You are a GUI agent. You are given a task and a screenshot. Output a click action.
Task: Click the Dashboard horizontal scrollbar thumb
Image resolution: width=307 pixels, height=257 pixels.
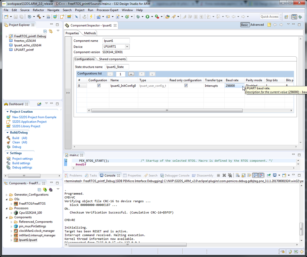[24, 176]
